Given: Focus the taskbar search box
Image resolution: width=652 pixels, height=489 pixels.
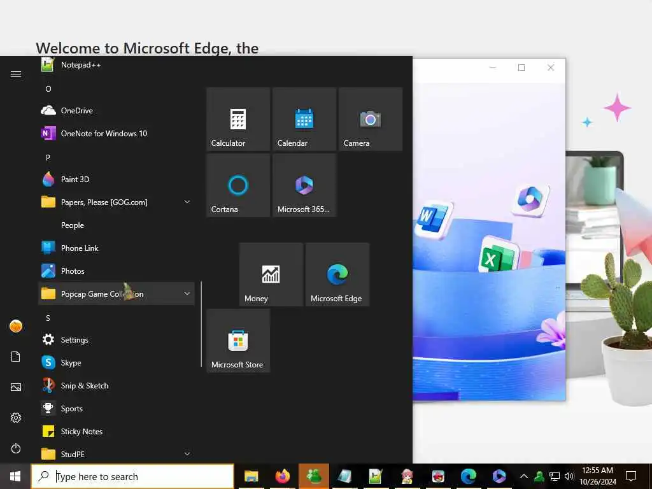Looking at the screenshot, I should click(132, 476).
